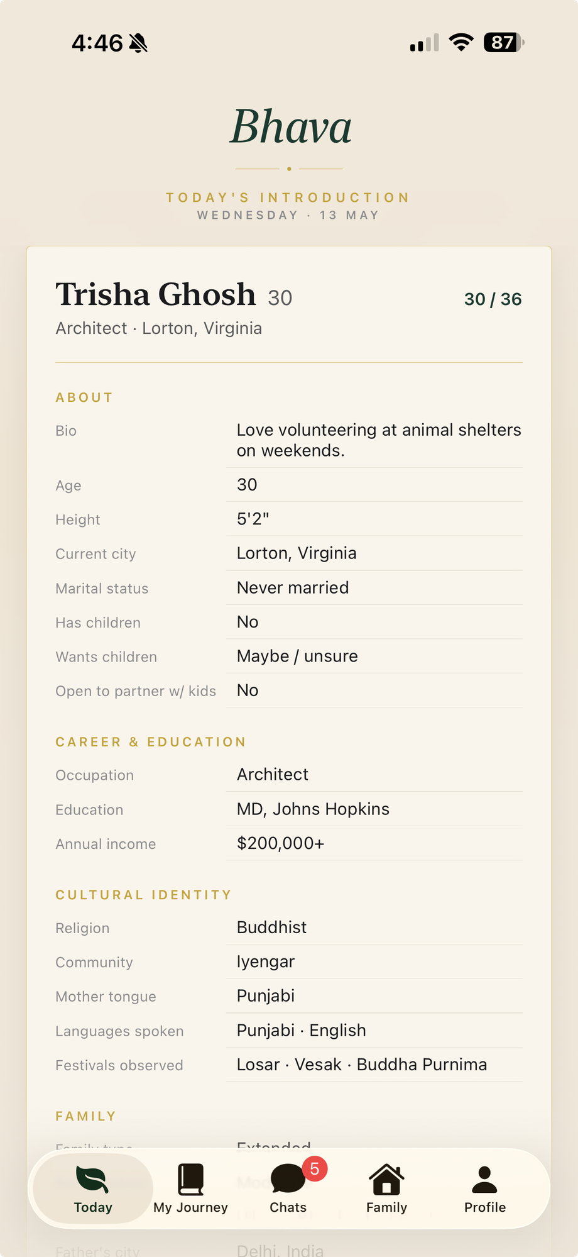
Task: Tap the Family house icon
Action: tap(386, 1179)
